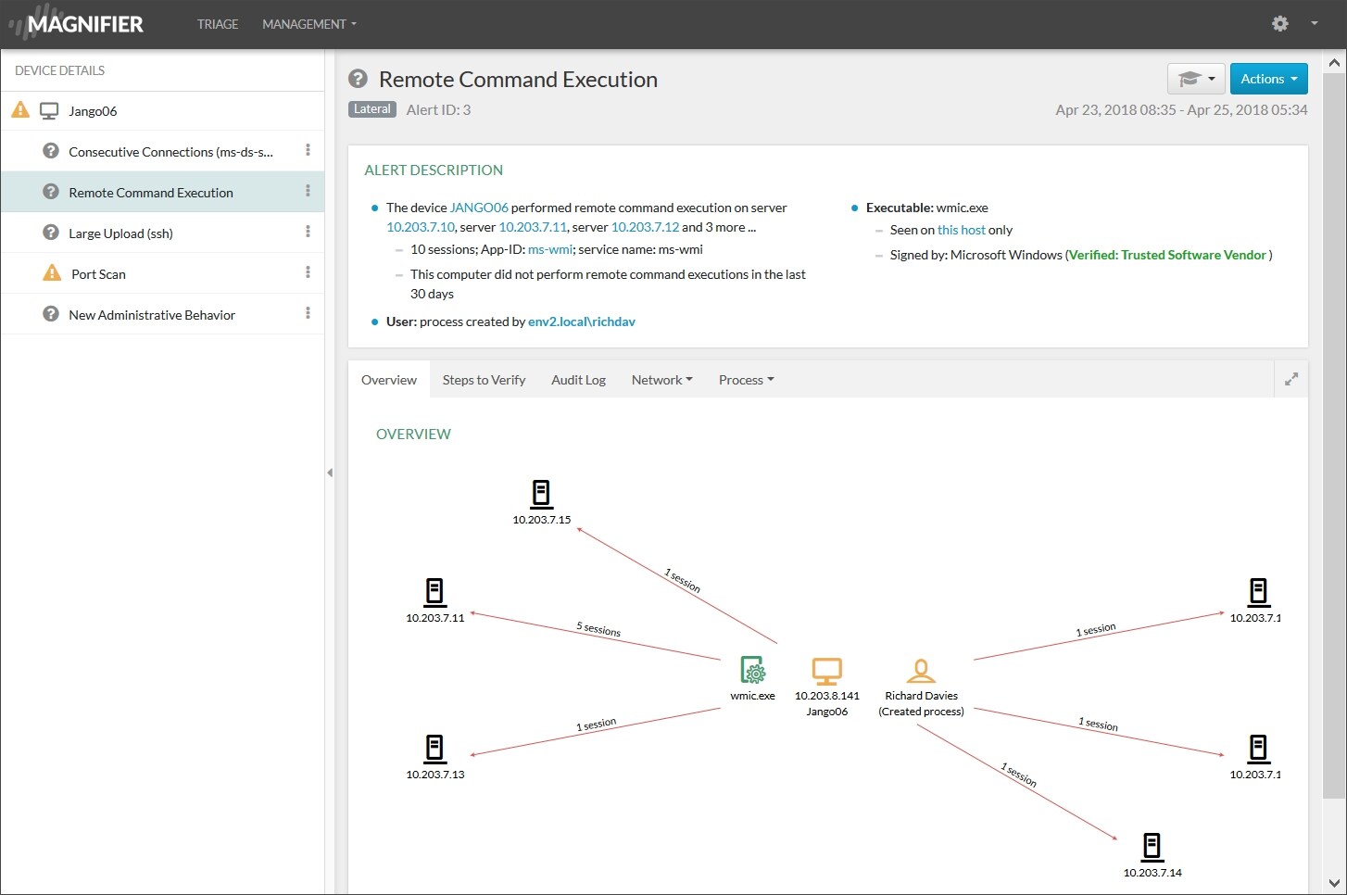Select New Administrative Behavior alert in sidebar

(x=152, y=315)
